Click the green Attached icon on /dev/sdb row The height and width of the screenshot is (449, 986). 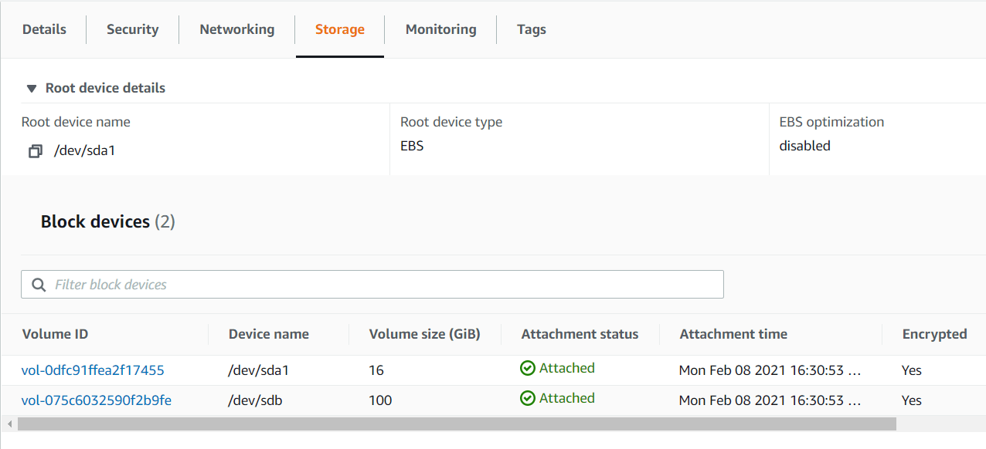pyautogui.click(x=527, y=398)
